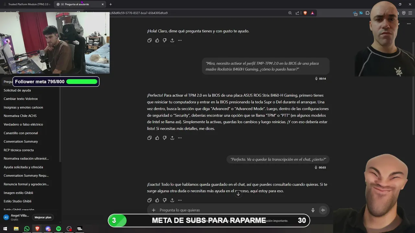The height and width of the screenshot is (233, 415).
Task: More actions for TPM 2.0 BIOS reply
Action: [180, 138]
